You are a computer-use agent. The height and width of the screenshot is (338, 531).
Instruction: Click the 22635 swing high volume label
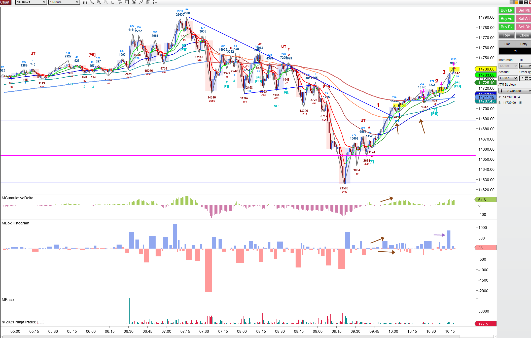click(180, 15)
